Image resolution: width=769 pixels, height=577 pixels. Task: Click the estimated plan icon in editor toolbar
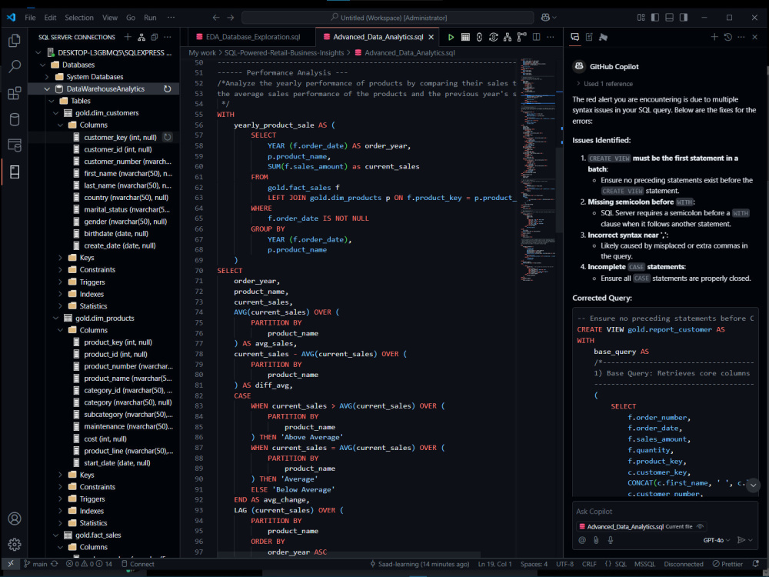click(x=508, y=37)
